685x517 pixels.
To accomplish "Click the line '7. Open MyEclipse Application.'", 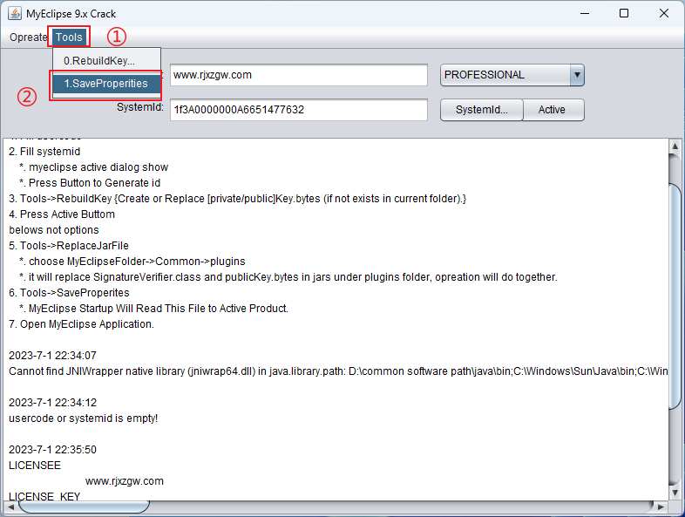I will coord(81,324).
